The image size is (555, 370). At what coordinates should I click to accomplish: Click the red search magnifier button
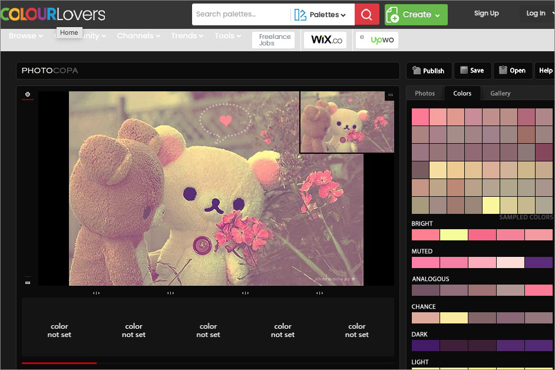[366, 15]
